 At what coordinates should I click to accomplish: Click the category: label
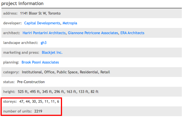11,72
